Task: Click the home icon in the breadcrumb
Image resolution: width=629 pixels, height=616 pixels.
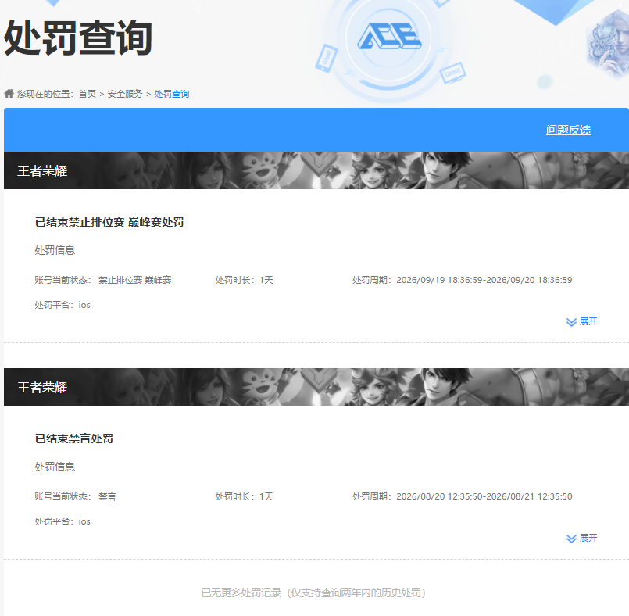Action: [9, 94]
